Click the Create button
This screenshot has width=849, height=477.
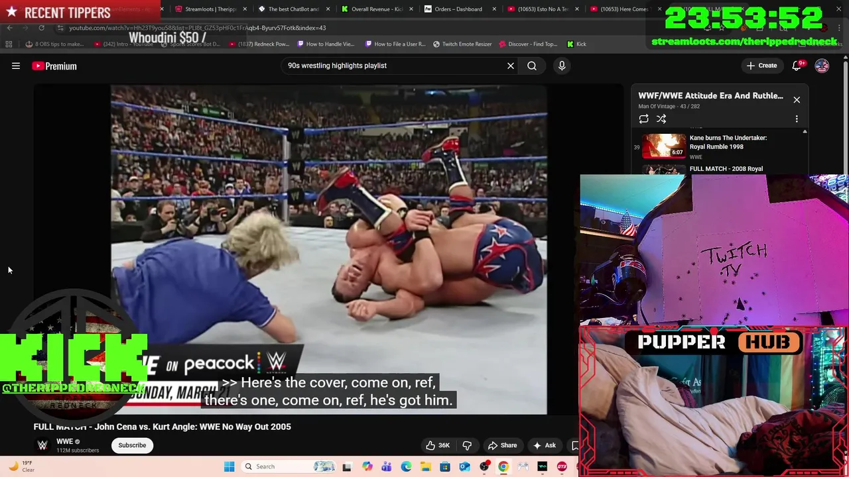(x=761, y=66)
